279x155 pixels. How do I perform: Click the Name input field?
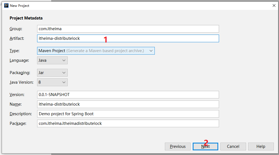[x=128, y=104]
